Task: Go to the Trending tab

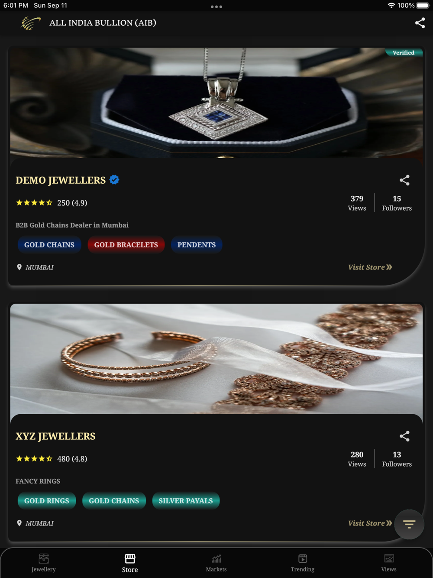Action: pyautogui.click(x=303, y=563)
